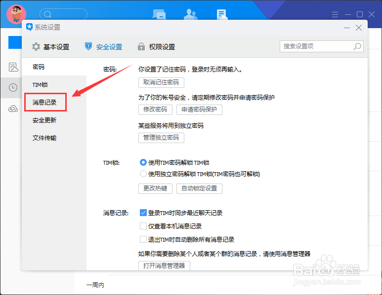
Task: Switch to the messages chat icon
Action: click(x=159, y=14)
